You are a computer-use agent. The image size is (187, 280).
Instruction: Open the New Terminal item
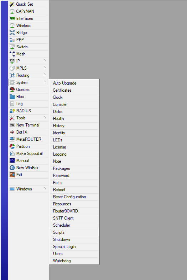coord(28,125)
